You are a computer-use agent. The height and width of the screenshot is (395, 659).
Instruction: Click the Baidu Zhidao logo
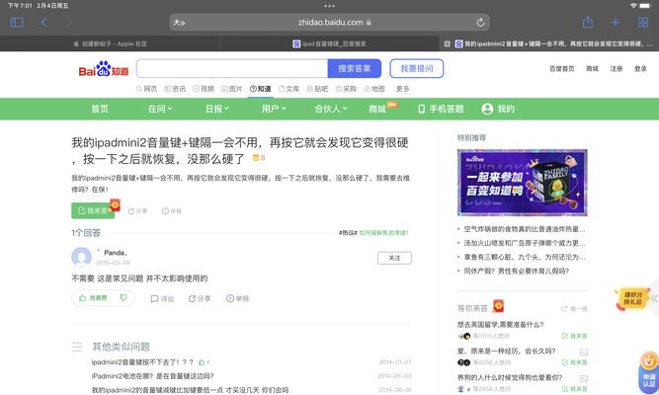click(x=104, y=69)
